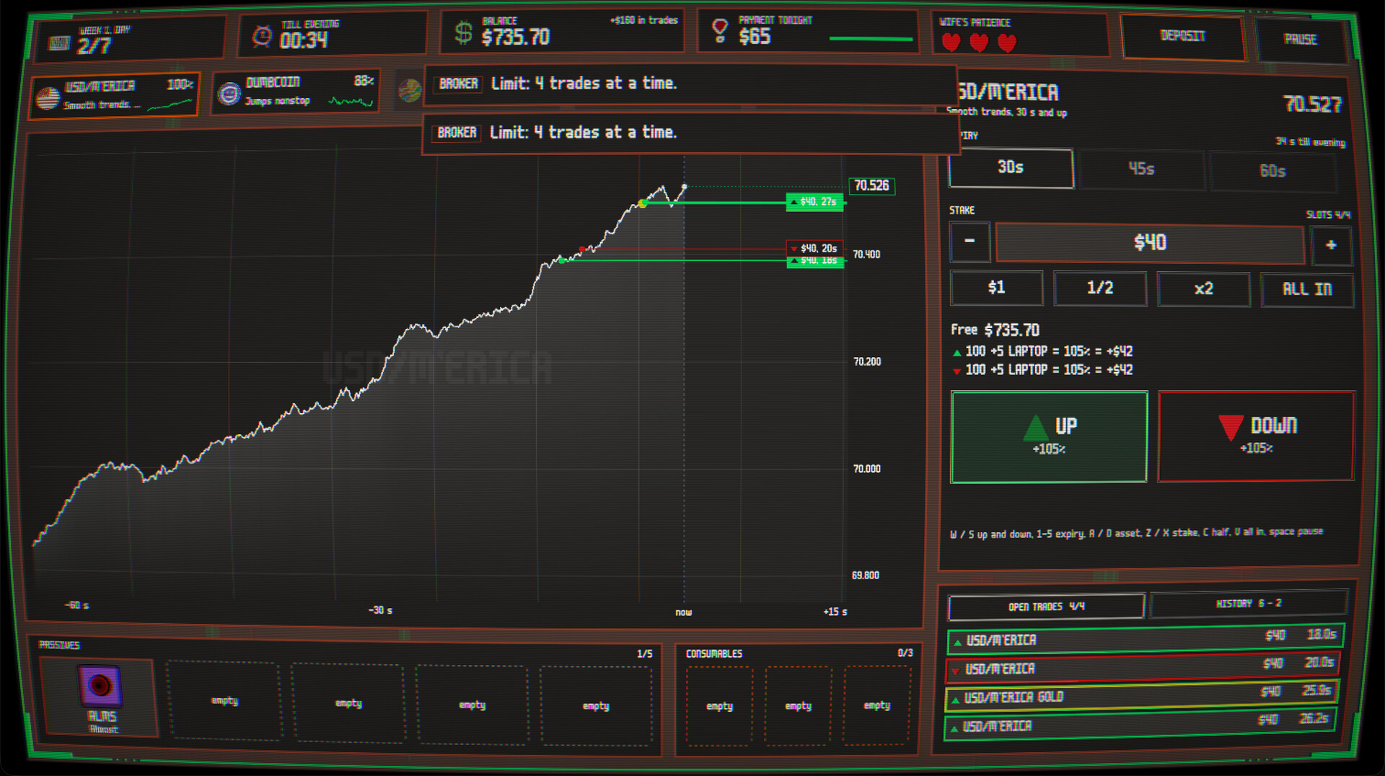Viewport: 1385px width, 776px height.
Task: Increase stake with plus button
Action: 1331,245
